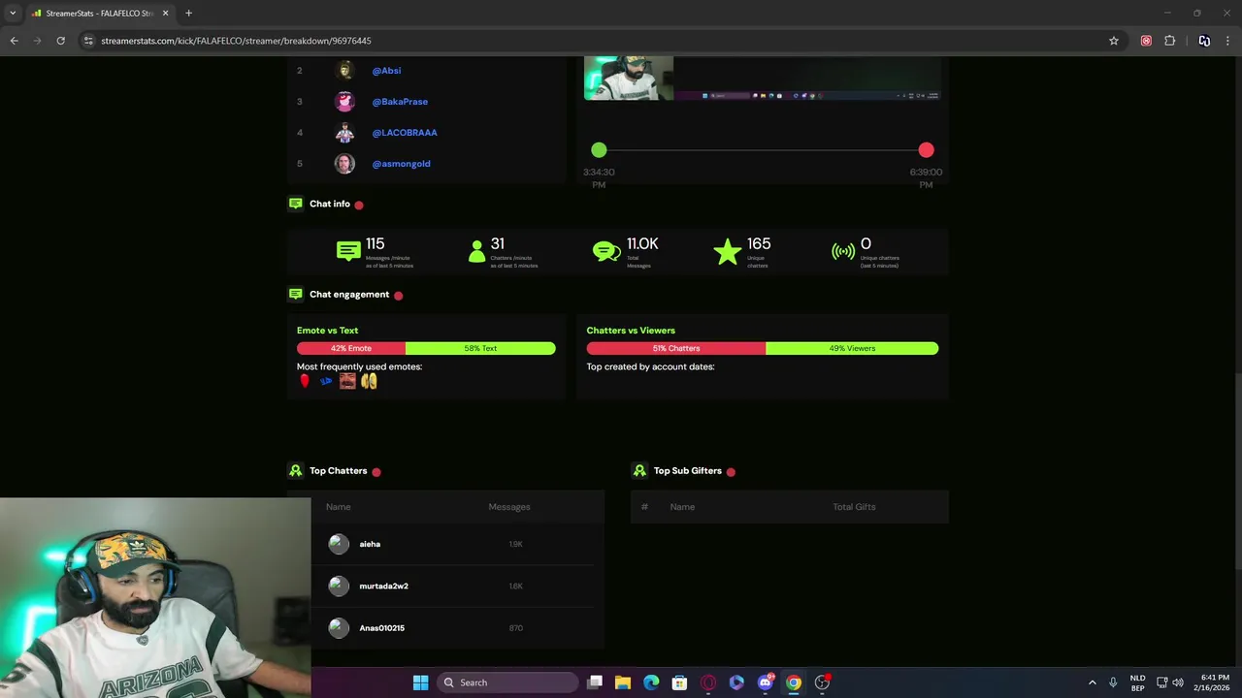
Task: Click the red timeline end handle
Action: pyautogui.click(x=926, y=149)
